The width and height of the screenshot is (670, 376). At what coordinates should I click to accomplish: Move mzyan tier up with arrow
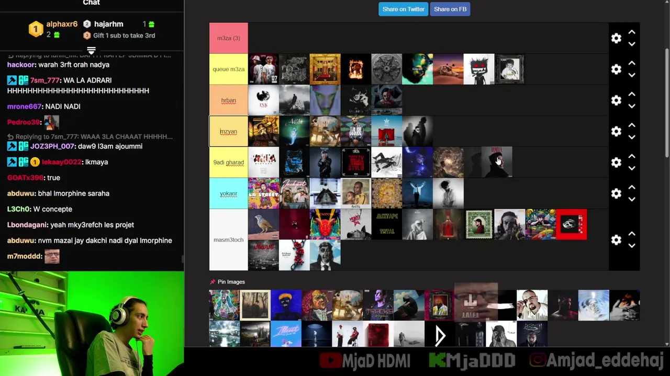632,125
